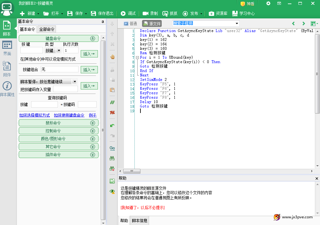Expand the 颜色/图形命令 section
This screenshot has height=225, width=320.
[x=93, y=139]
